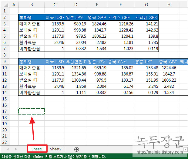This screenshot has width=188, height=159.
Task: Switch to the Sheet1 tab
Action: coord(37,149)
